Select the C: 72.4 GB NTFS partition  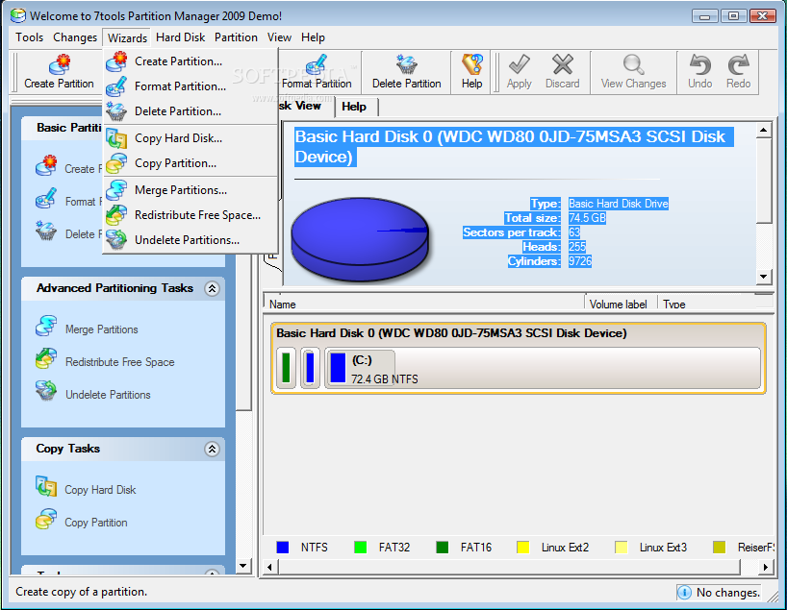(x=543, y=369)
